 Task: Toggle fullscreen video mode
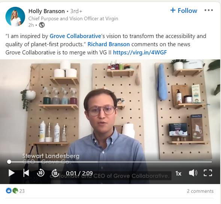pyautogui.click(x=208, y=173)
